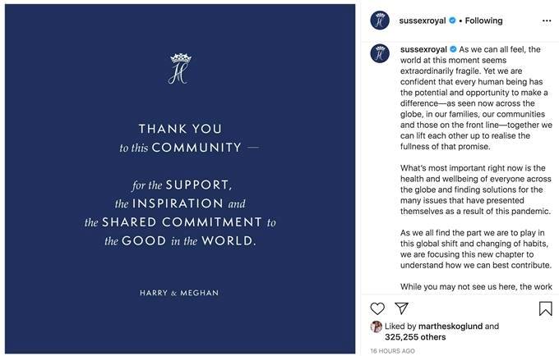Click the profile avatar beside the caption
The height and width of the screenshot is (356, 559).
[x=379, y=56]
